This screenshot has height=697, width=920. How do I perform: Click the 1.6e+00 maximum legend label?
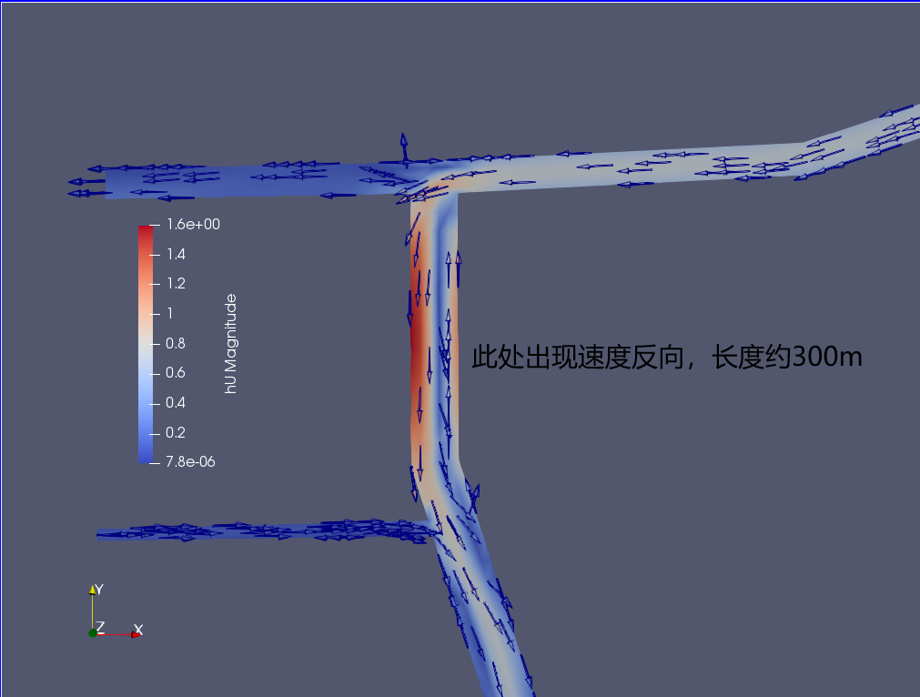pyautogui.click(x=193, y=224)
